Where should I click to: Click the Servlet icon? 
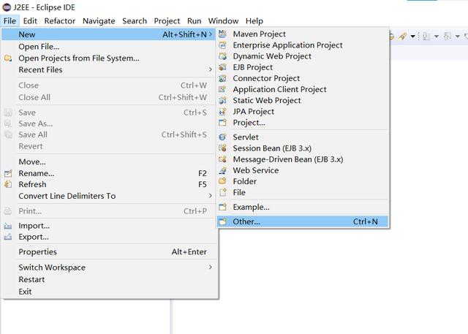pyautogui.click(x=222, y=137)
